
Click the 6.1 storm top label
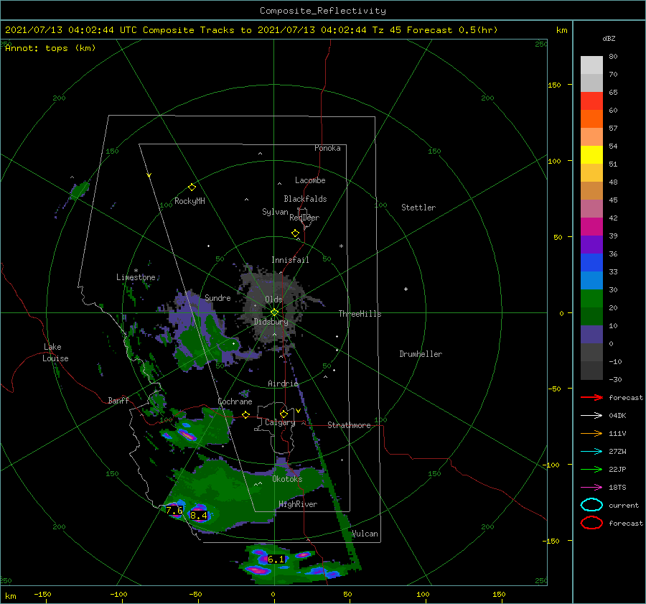pos(276,559)
